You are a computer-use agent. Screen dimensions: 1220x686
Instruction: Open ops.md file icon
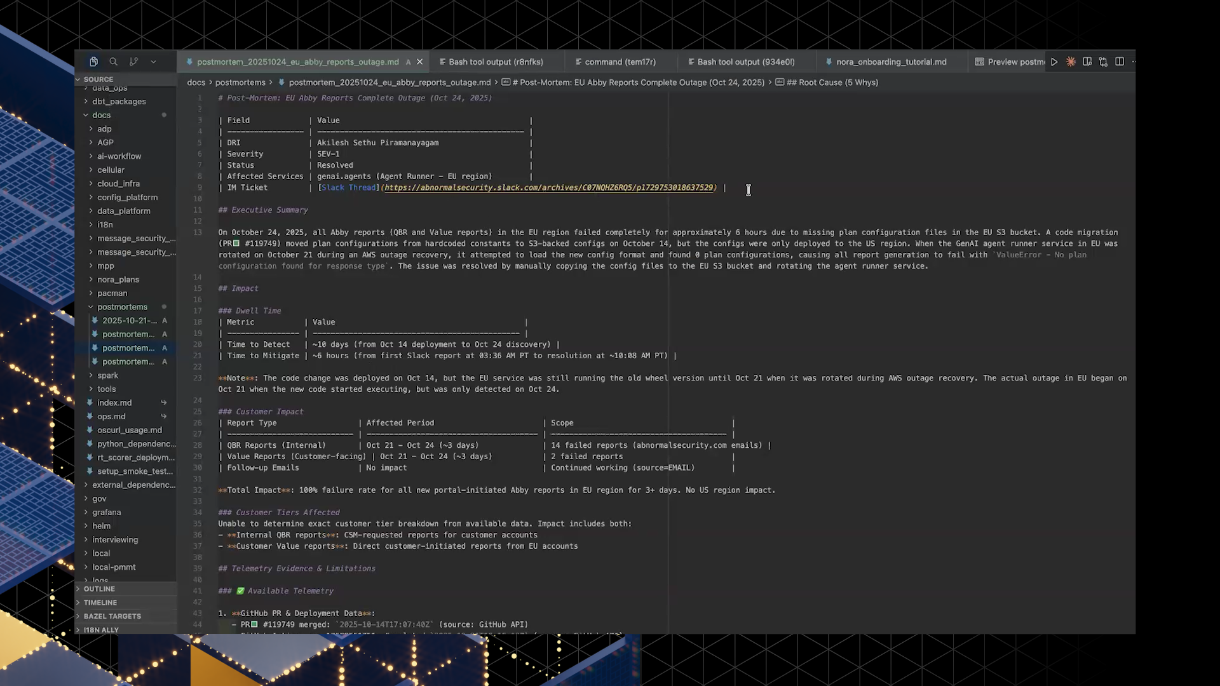click(90, 417)
